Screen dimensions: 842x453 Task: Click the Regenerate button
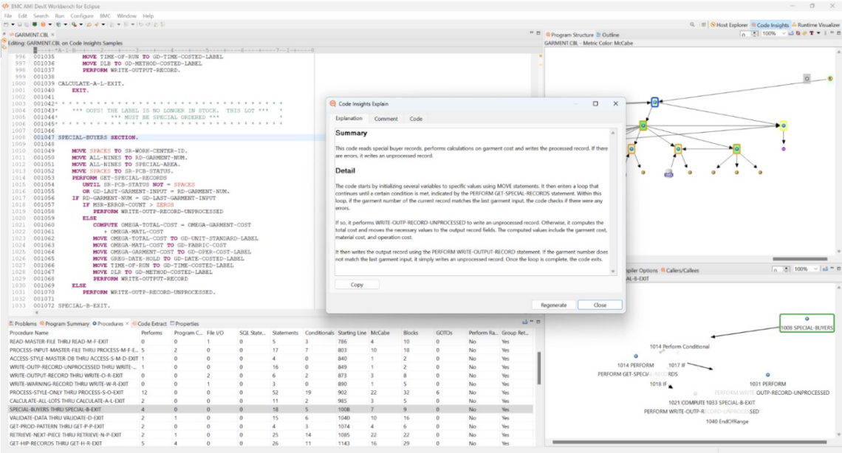553,305
